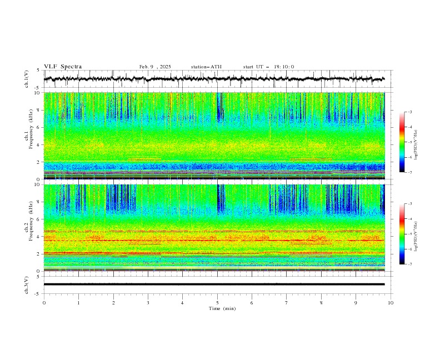Click the time axis tick label 0

(x=44, y=303)
